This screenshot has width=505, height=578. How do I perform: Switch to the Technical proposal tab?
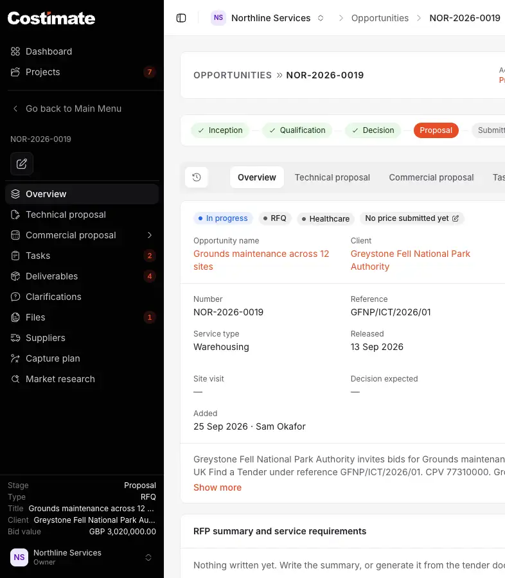332,177
